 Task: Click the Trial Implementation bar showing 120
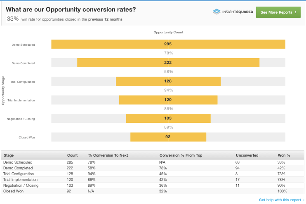click(168, 100)
